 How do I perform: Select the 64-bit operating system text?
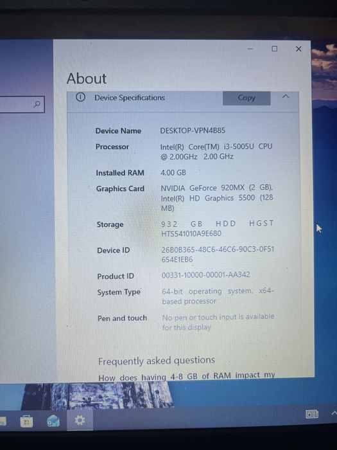click(x=218, y=296)
